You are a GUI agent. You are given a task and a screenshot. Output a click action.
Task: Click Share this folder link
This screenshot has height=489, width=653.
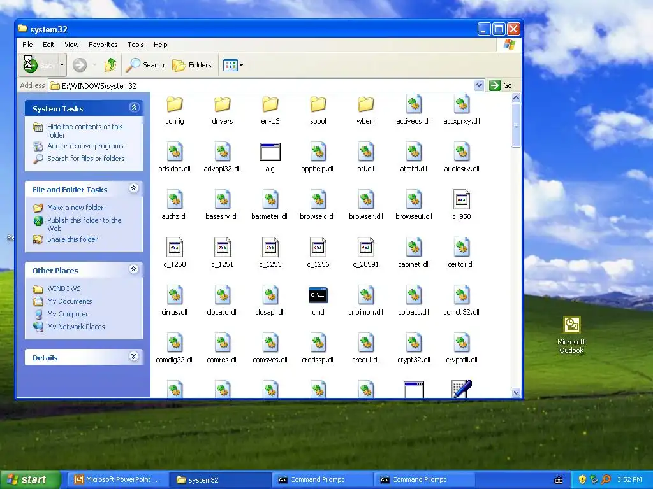click(73, 239)
